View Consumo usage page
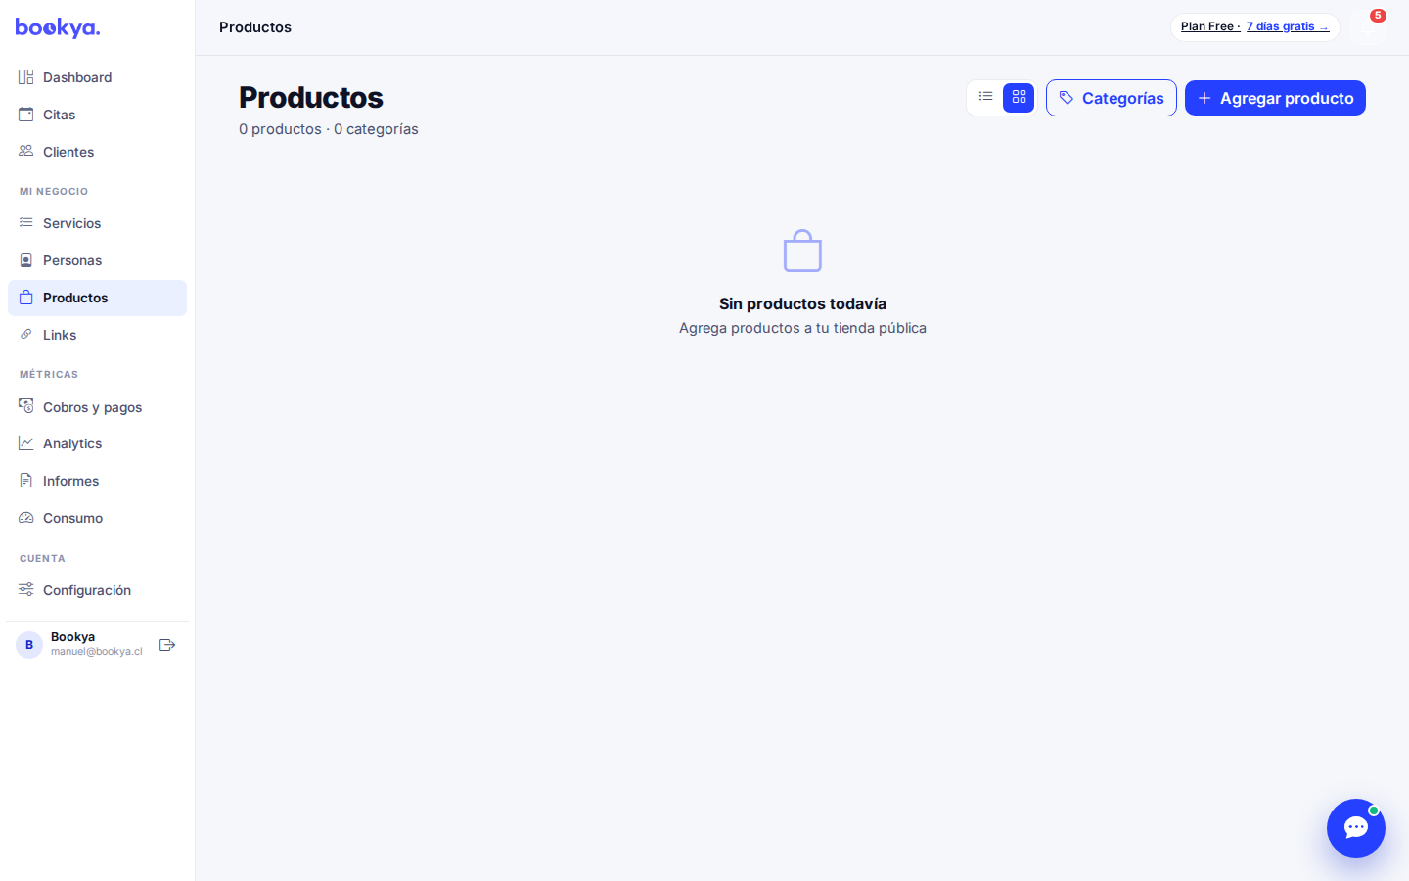Viewport: 1409px width, 881px height. (x=97, y=518)
